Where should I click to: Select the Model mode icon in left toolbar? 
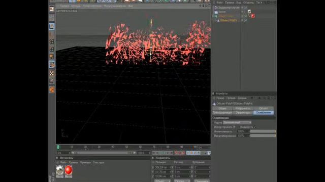(x=52, y=26)
